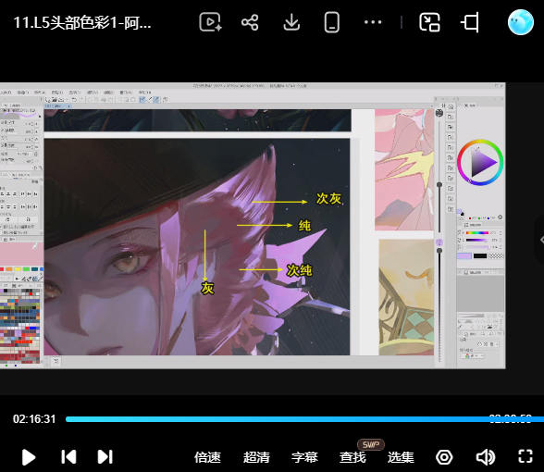
Task: Skip to the previous video
Action: pos(68,457)
